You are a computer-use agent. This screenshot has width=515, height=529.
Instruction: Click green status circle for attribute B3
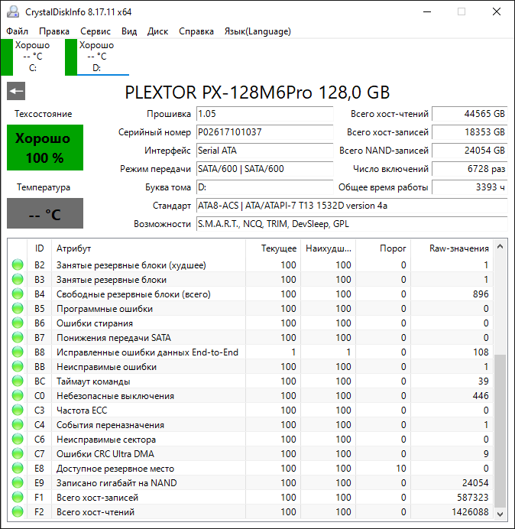18,279
